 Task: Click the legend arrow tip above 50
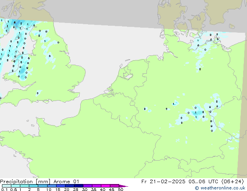123,186
